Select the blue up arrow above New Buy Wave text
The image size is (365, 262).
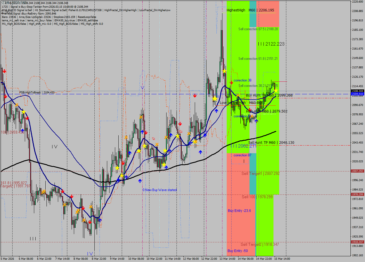pos(140,181)
